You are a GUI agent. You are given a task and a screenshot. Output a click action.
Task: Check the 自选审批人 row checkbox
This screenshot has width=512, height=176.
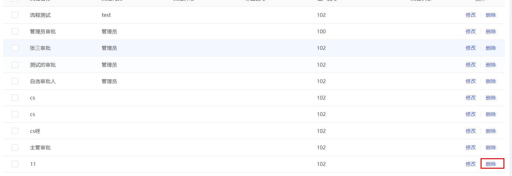(x=15, y=81)
